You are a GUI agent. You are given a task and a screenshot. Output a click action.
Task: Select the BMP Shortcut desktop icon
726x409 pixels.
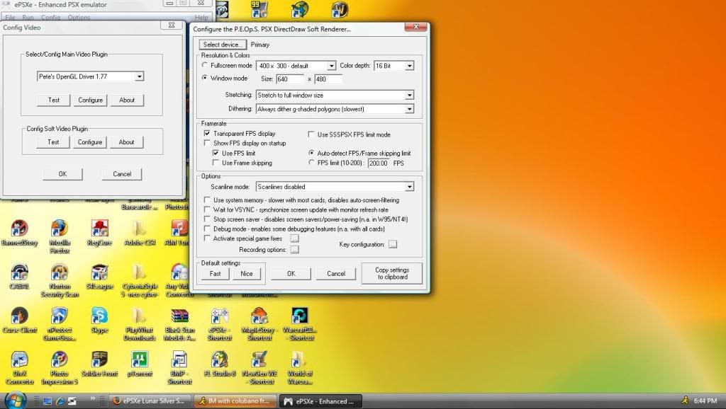179,367
